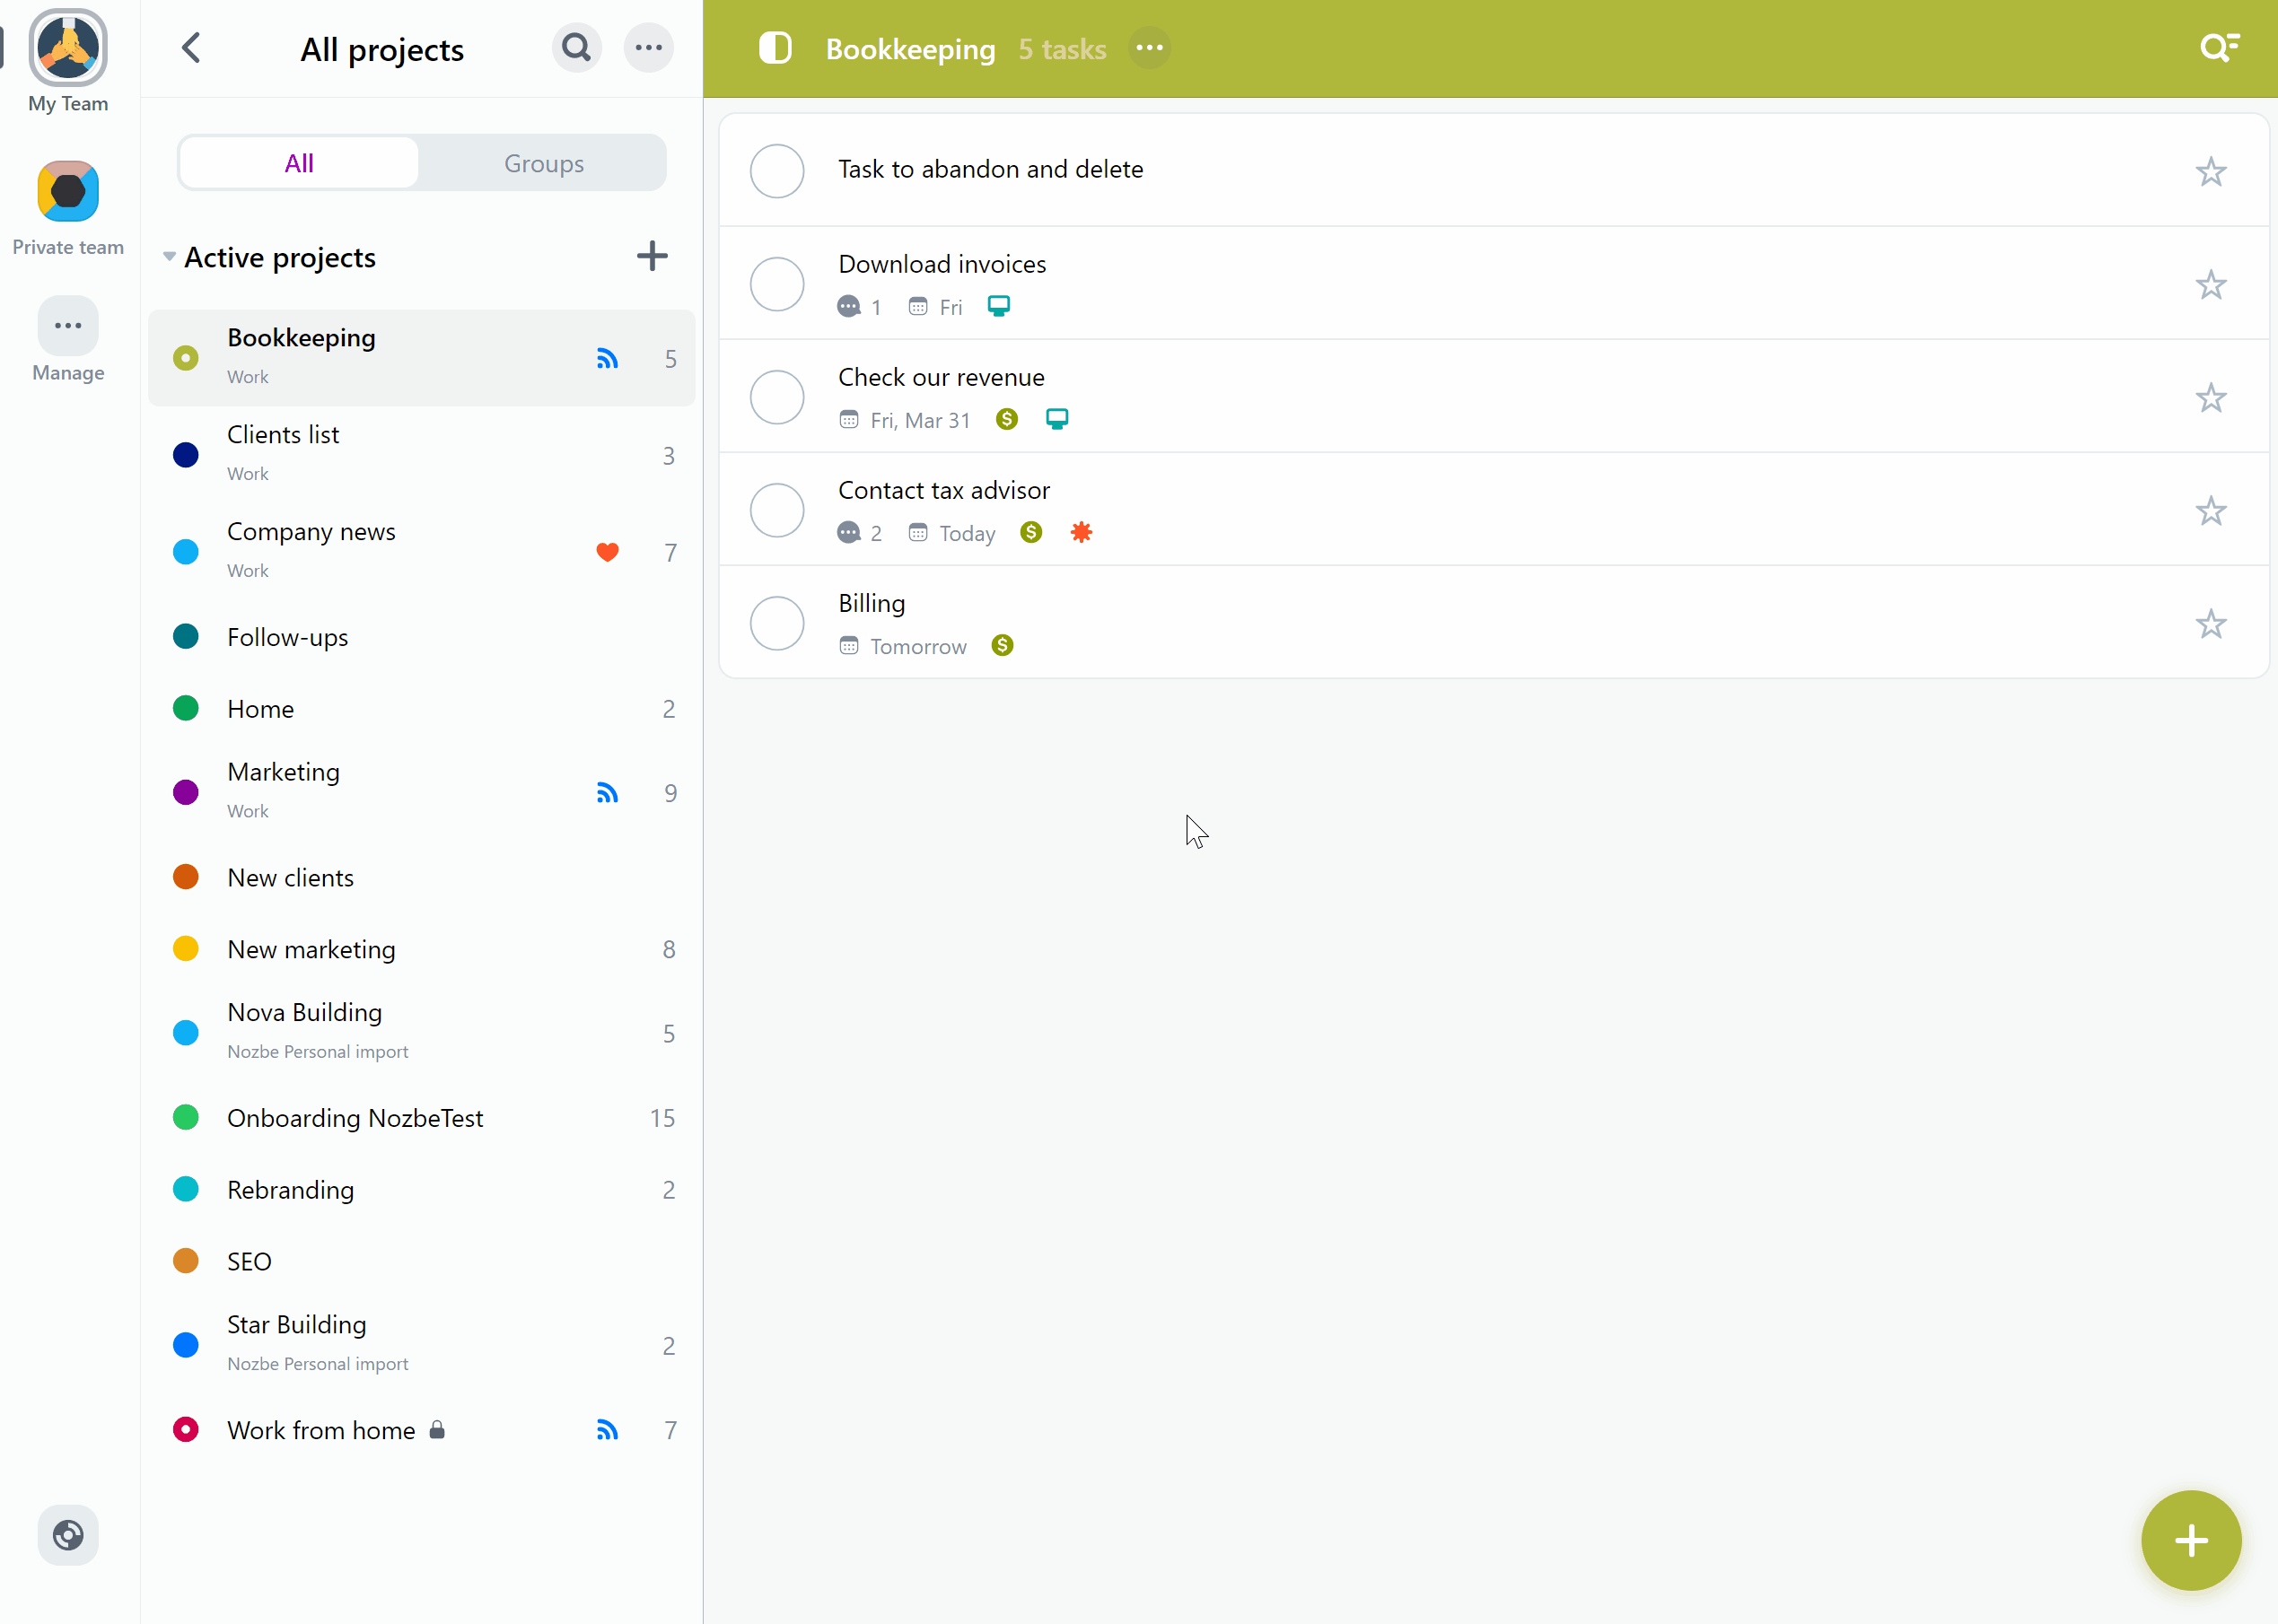The height and width of the screenshot is (1624, 2278).
Task: Star the Download invoices task
Action: tap(2211, 284)
